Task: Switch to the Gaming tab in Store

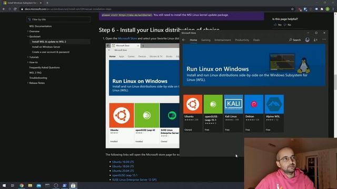Action: pyautogui.click(x=206, y=40)
